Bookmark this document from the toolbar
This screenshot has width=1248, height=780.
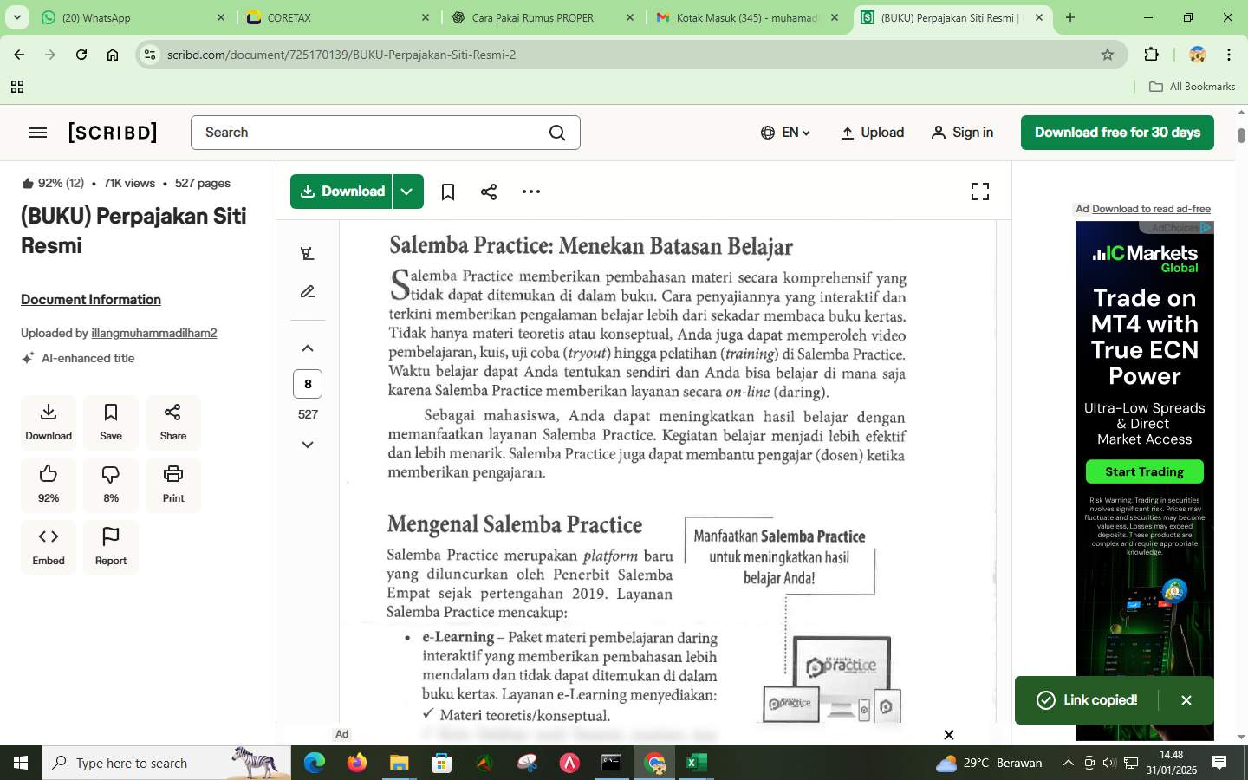pyautogui.click(x=447, y=191)
